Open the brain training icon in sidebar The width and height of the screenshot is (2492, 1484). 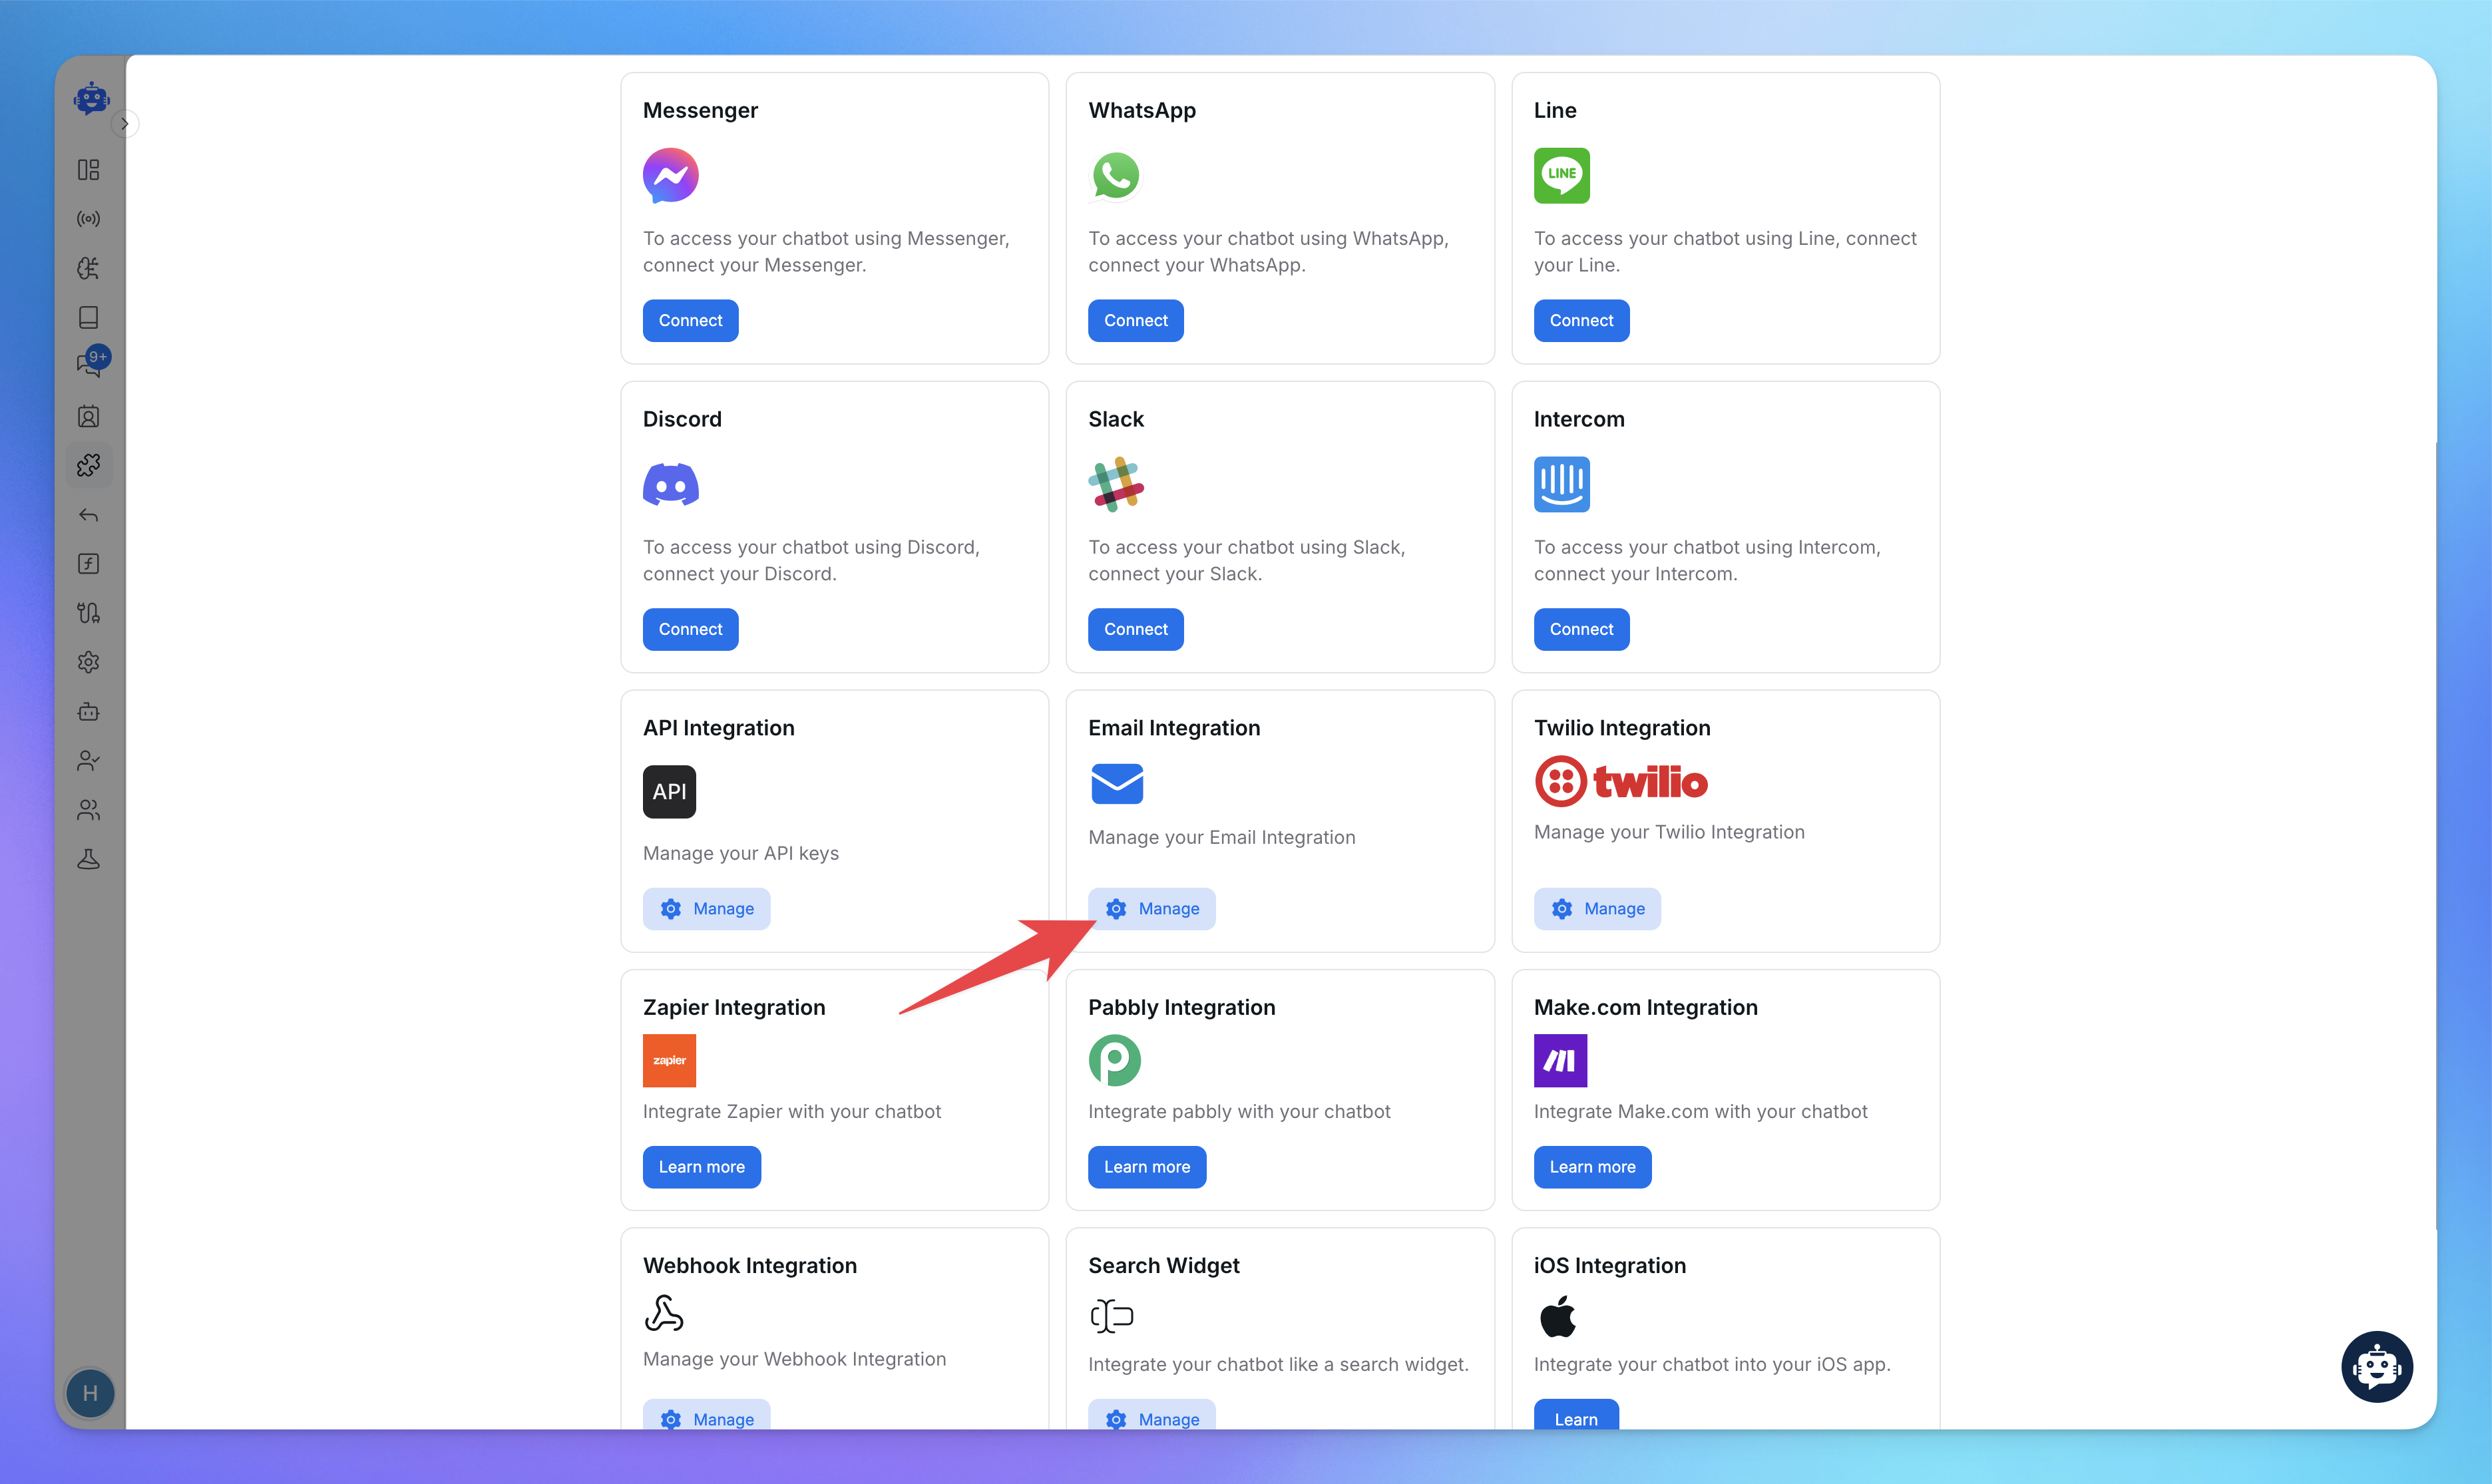coord(89,268)
